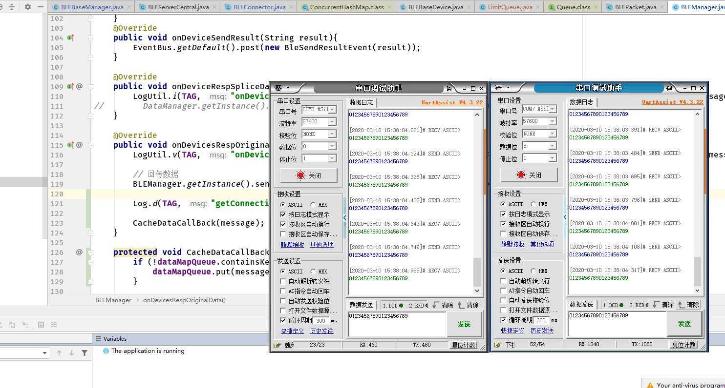
Task: Open left serial window's system menu icon
Action: click(x=279, y=88)
